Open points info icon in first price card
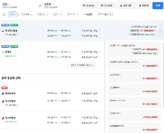 pyautogui.click(x=157, y=53)
